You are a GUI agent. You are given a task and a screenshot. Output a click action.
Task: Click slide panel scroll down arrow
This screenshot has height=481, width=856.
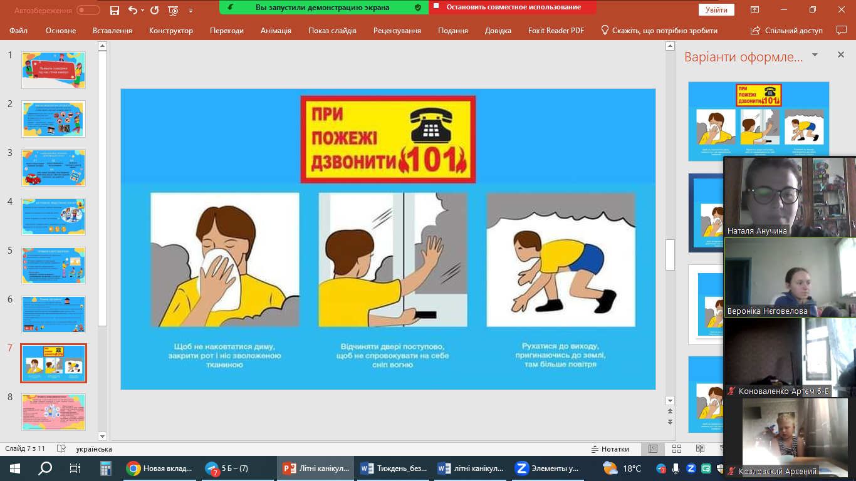[x=103, y=436]
